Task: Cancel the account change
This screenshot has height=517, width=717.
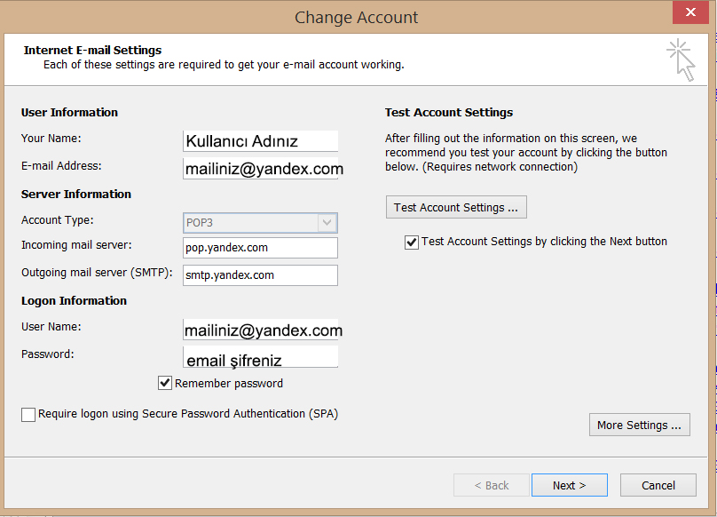Action: [658, 485]
